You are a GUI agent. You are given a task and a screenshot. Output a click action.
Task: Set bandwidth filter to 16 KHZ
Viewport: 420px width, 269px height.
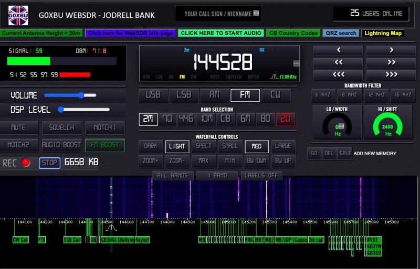[403, 95]
